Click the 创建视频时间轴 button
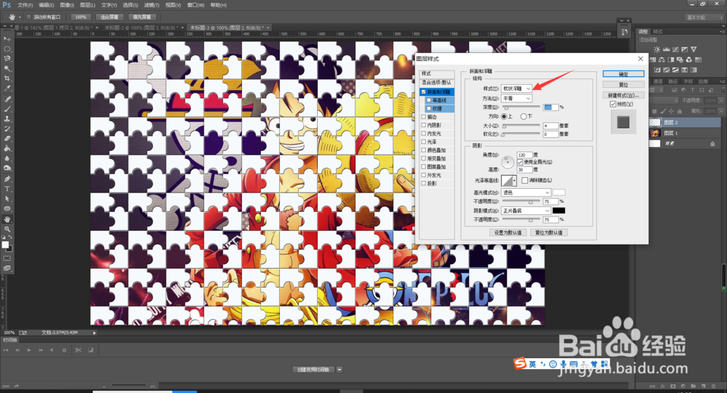Screen dimensions: 727x393 313,370
